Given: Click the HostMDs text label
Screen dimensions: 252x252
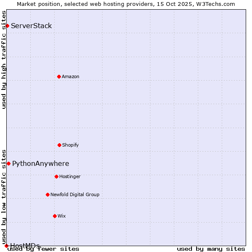Looking at the screenshot, I should coord(25,246).
